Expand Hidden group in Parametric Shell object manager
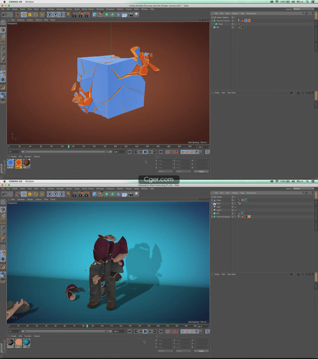 click(212, 197)
